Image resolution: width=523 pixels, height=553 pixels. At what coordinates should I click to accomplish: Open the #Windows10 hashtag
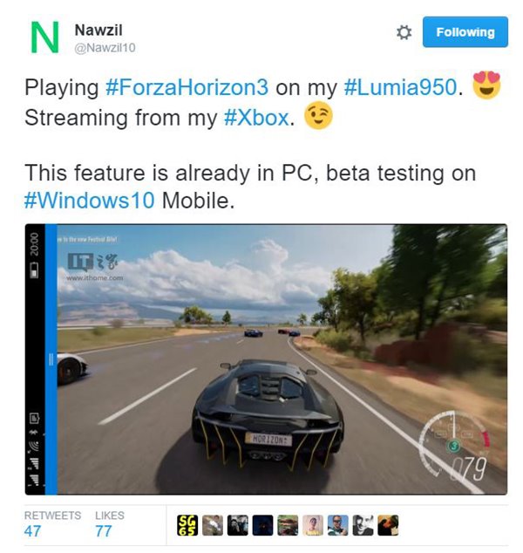pos(89,201)
